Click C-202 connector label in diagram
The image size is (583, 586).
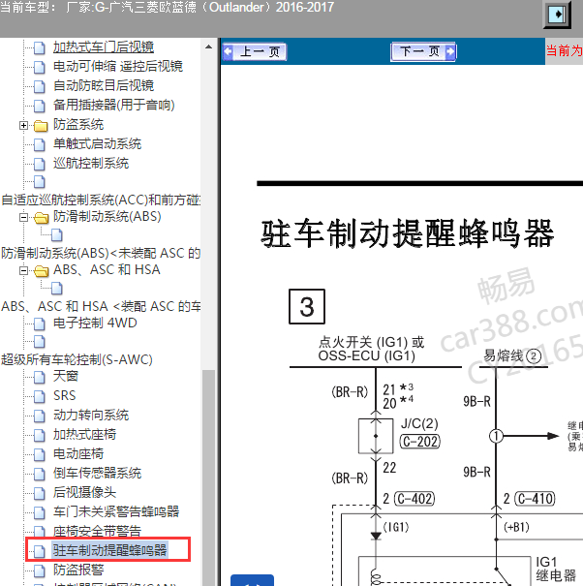420,442
